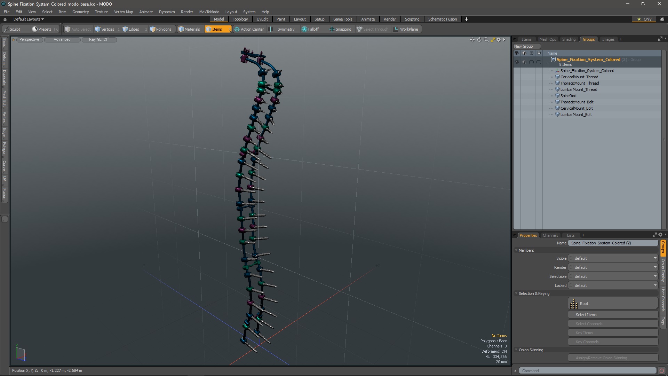Toggle Ray GL Off button

99,40
